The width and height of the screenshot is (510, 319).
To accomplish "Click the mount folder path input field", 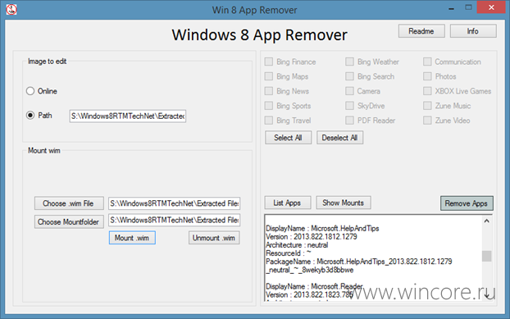I will point(175,220).
